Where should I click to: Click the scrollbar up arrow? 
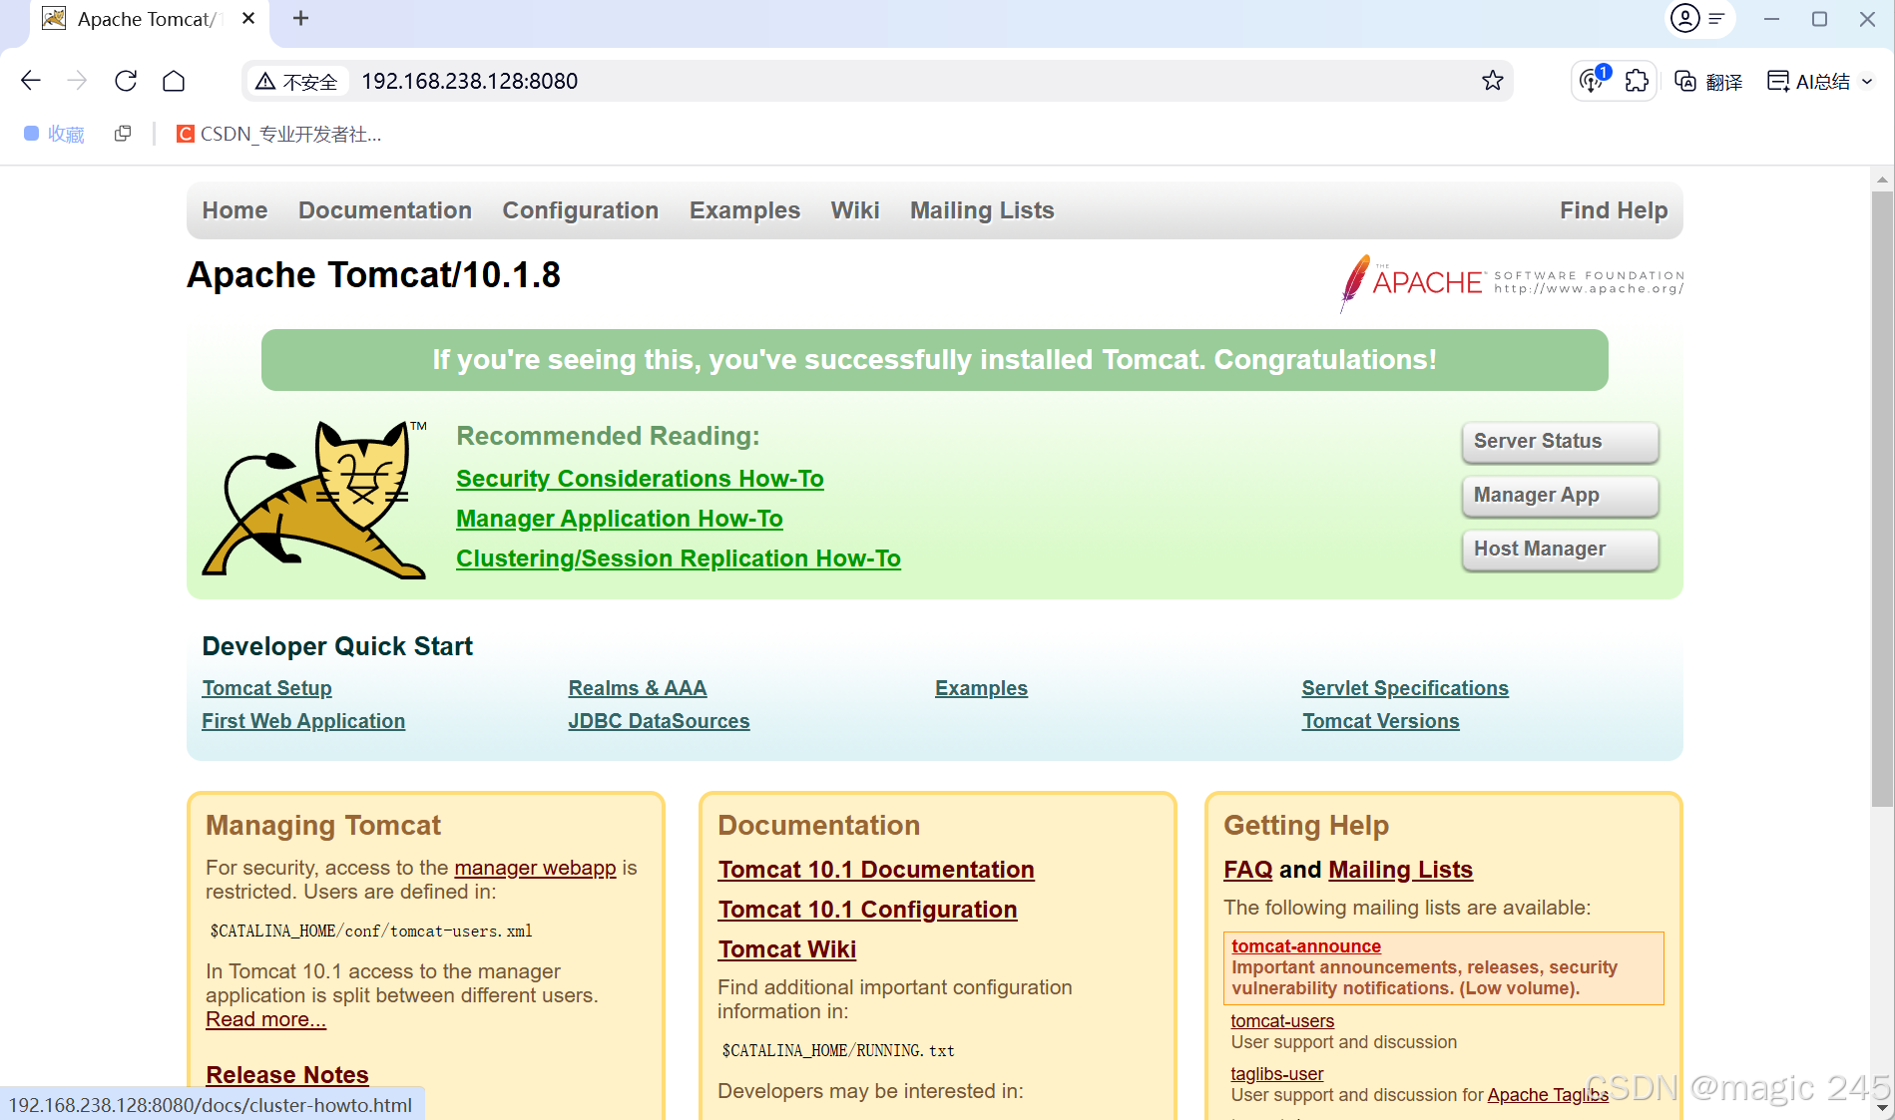(1882, 181)
